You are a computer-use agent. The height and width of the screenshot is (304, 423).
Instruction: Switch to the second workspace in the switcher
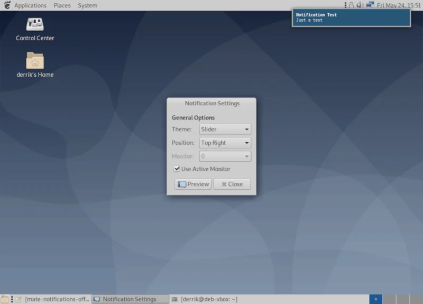(x=389, y=299)
